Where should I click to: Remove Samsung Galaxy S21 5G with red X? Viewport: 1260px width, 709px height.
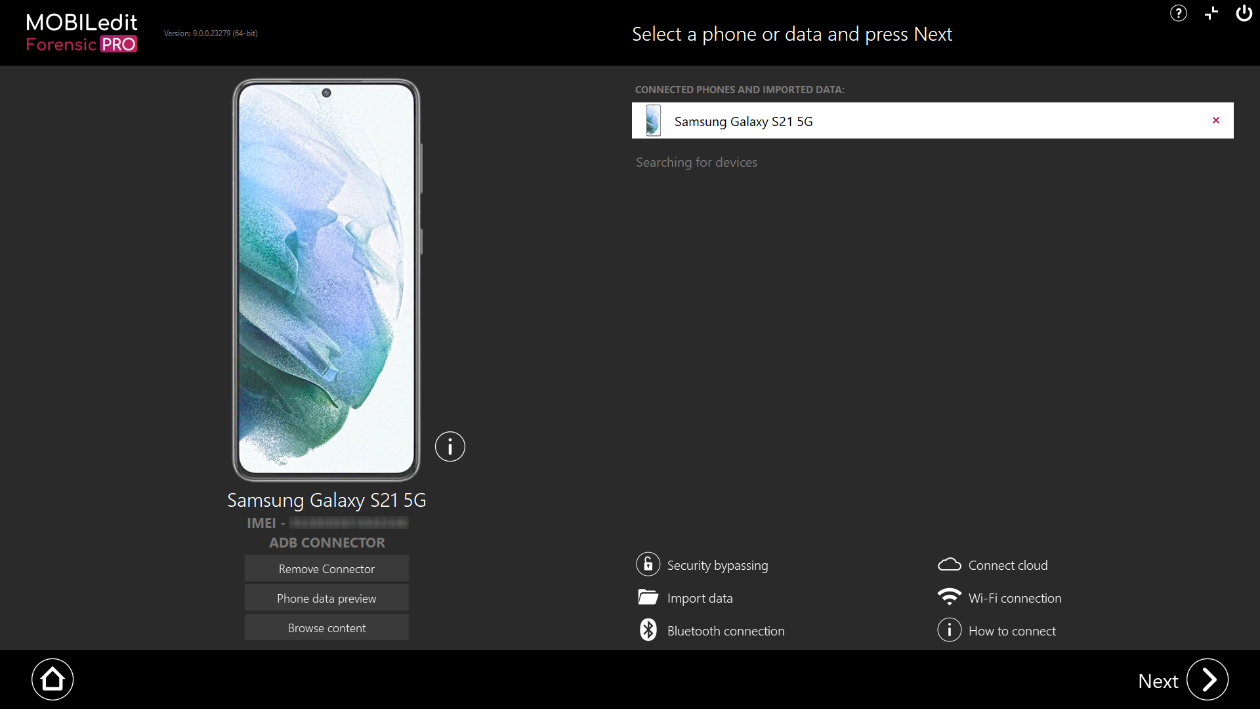1216,120
